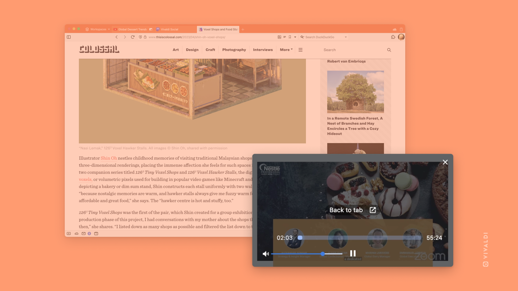Close the floating video overlay

(x=445, y=162)
